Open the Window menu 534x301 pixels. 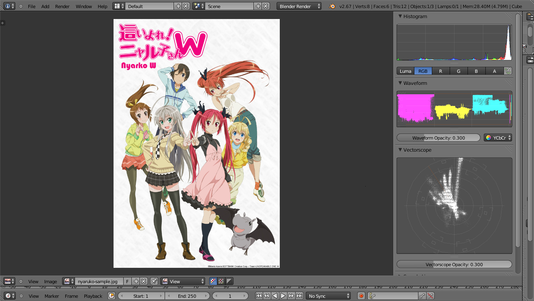[x=84, y=6]
